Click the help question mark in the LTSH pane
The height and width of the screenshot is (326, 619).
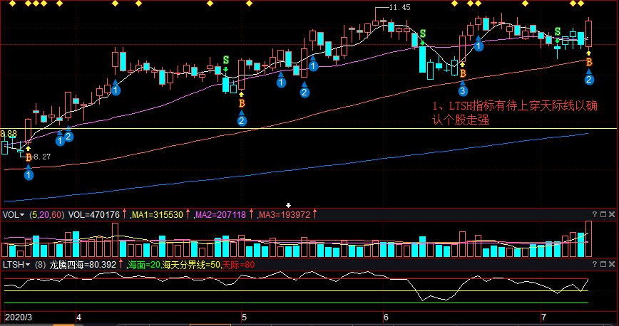click(594, 265)
